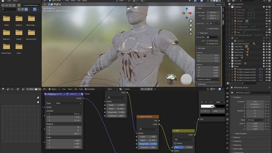The height and width of the screenshot is (153, 272).
Task: Click the add color stop plus icon
Action: [202, 102]
